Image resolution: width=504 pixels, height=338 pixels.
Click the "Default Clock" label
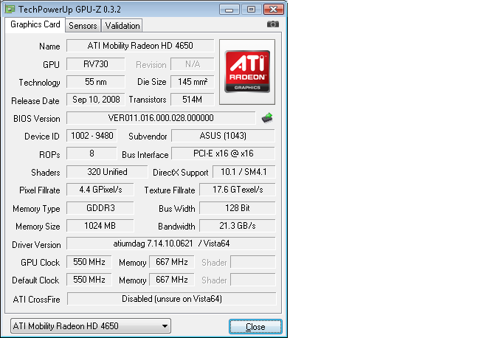pyautogui.click(x=35, y=280)
